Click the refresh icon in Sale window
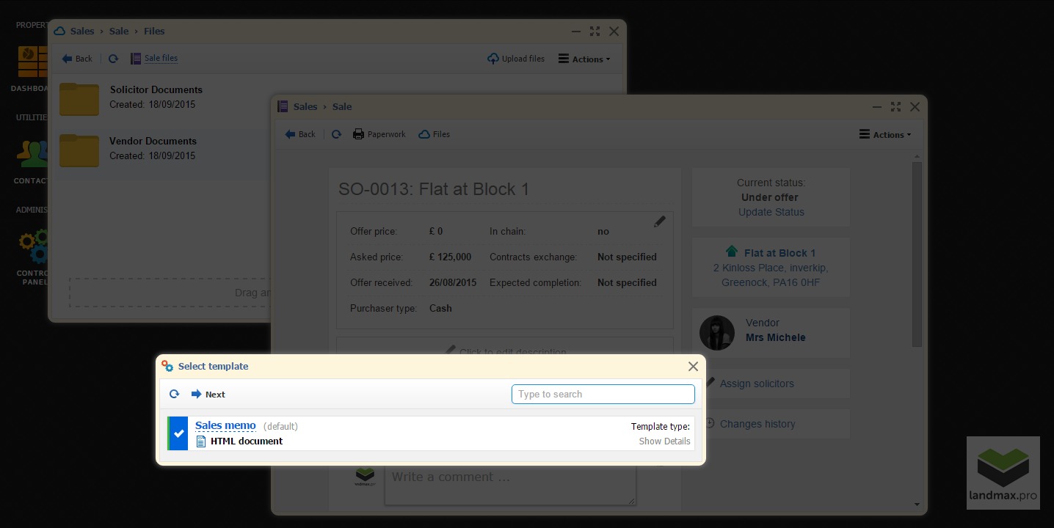 pos(336,134)
